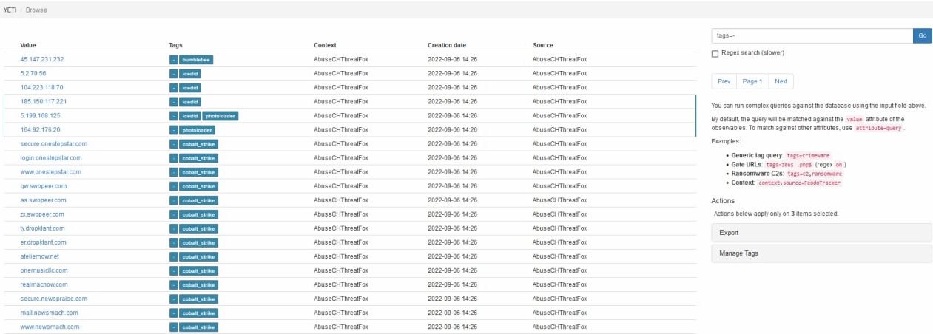Click the minus button in the zx.swopeer.com row

(x=174, y=214)
